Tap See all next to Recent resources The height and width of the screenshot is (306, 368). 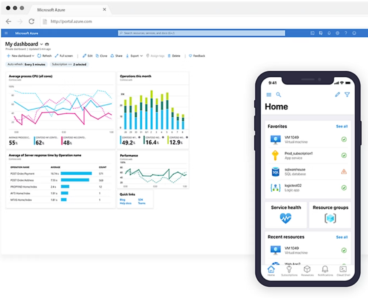[x=342, y=237]
